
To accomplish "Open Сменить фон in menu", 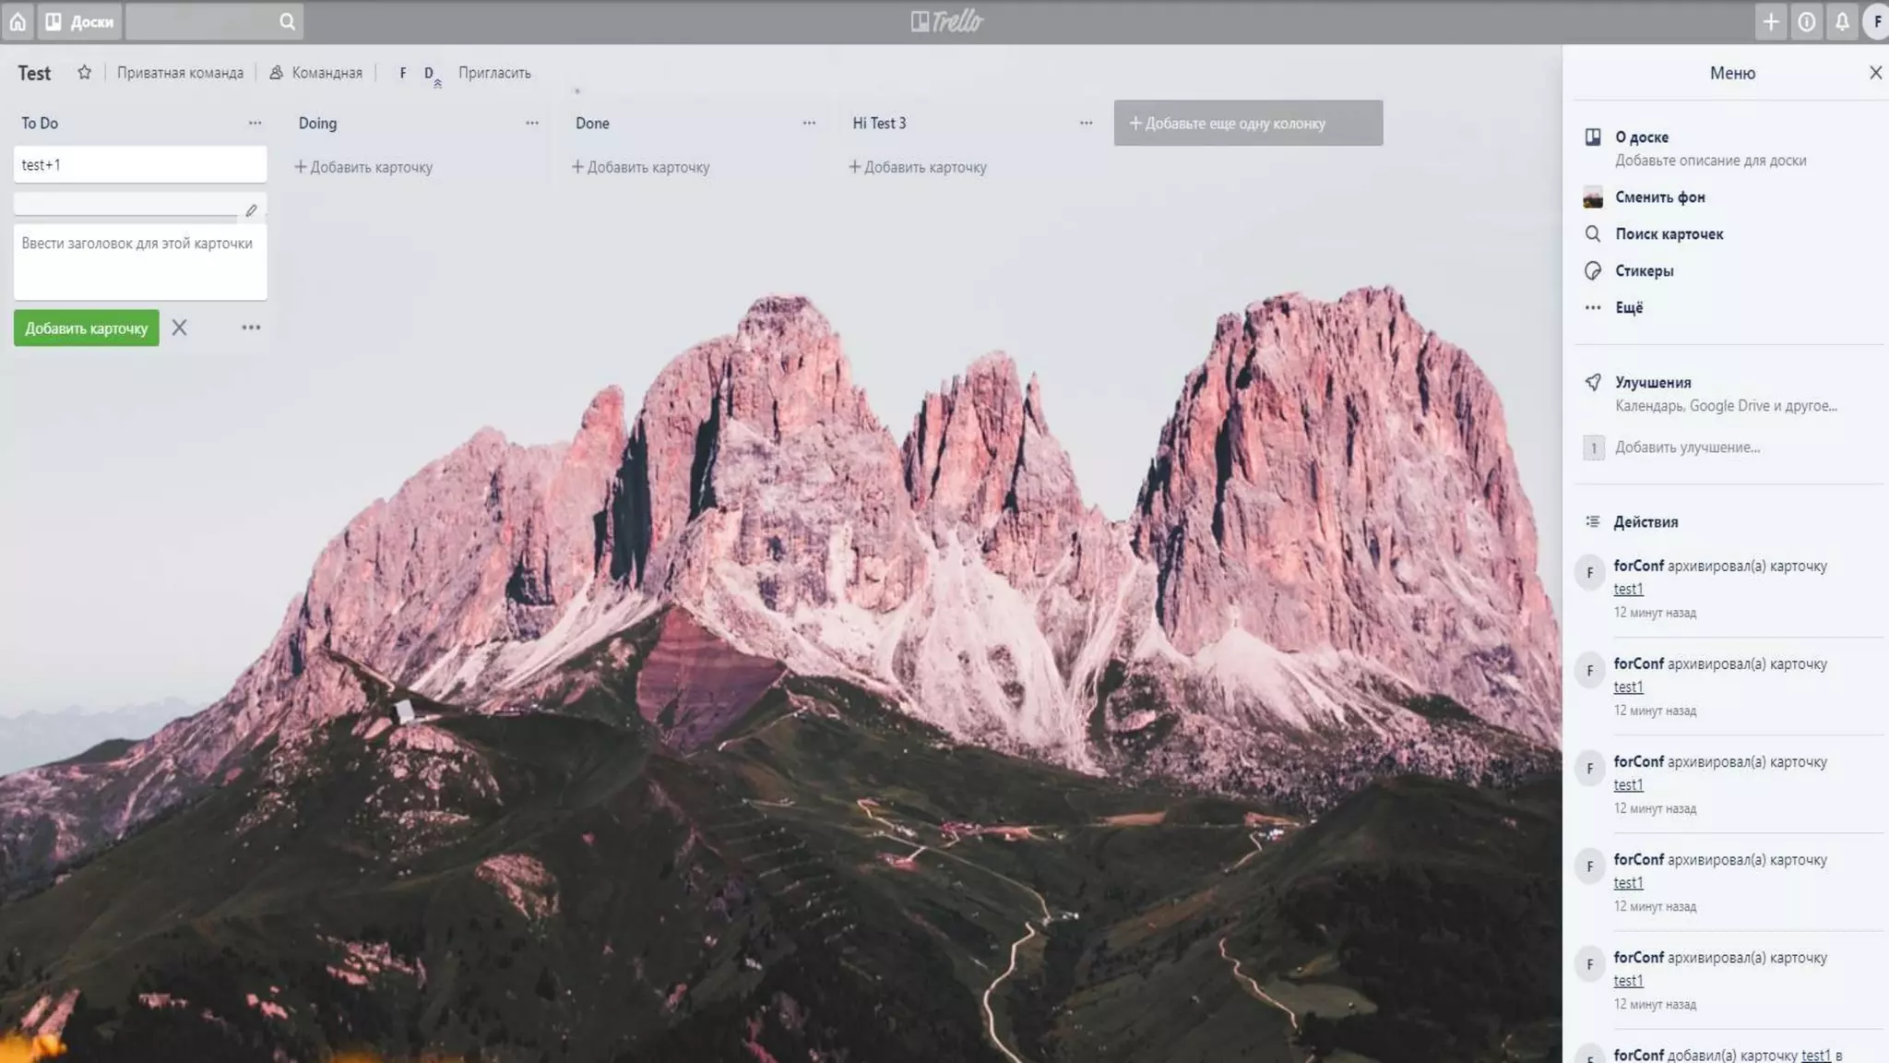I will pos(1659,197).
